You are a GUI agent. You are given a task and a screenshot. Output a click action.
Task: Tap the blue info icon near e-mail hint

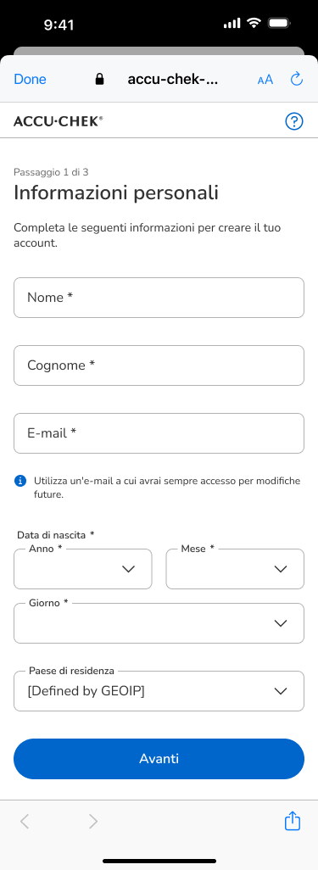tap(20, 481)
